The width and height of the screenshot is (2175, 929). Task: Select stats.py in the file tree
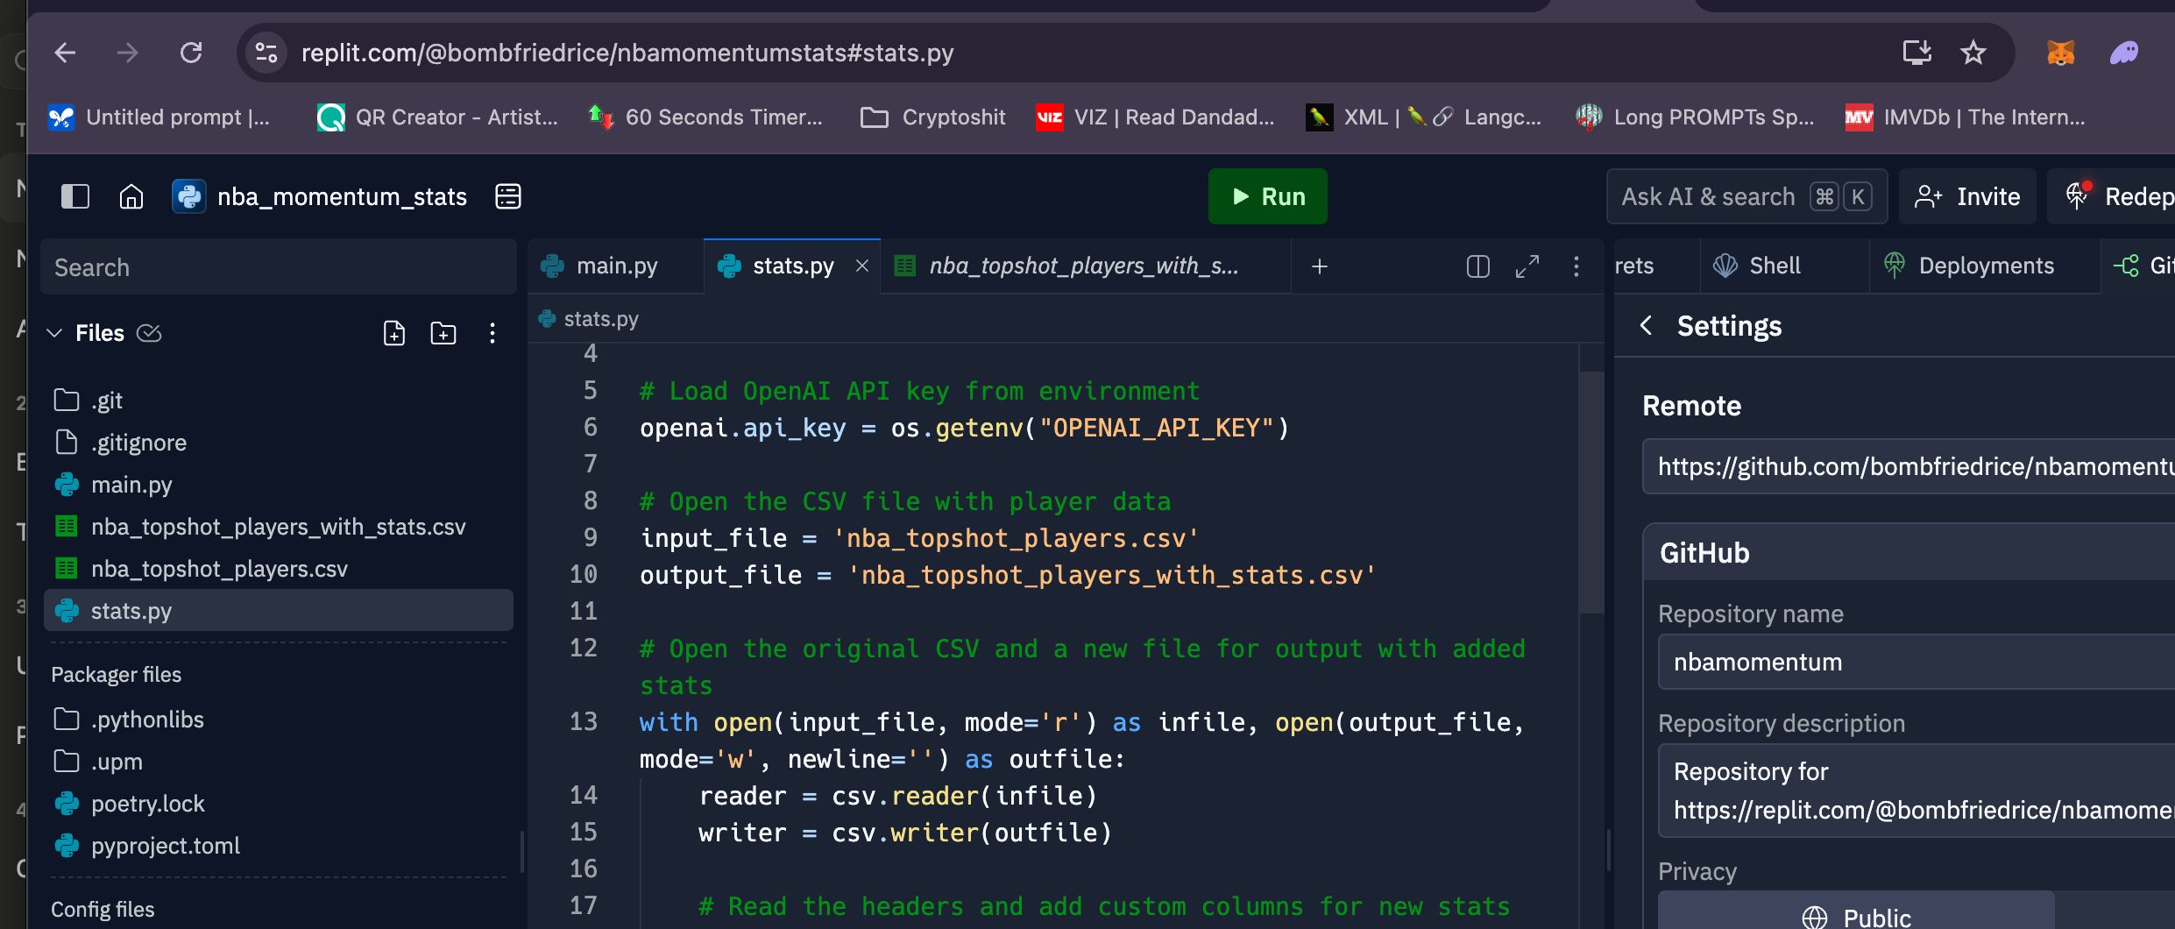pos(279,611)
